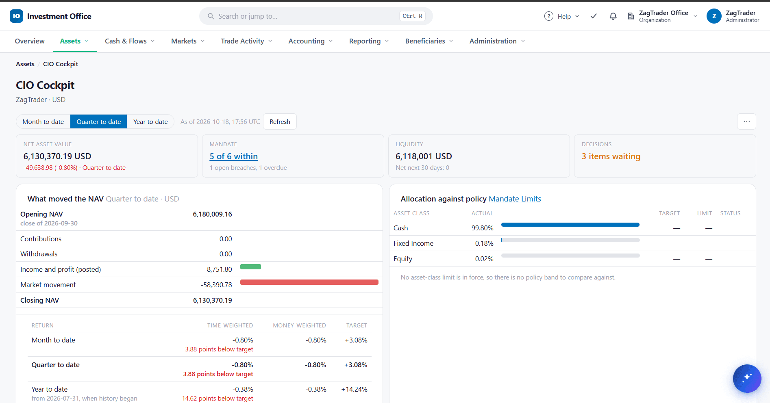Image resolution: width=770 pixels, height=403 pixels.
Task: Click the Opening NAV 6,180,009.16 value
Action: pyautogui.click(x=212, y=214)
